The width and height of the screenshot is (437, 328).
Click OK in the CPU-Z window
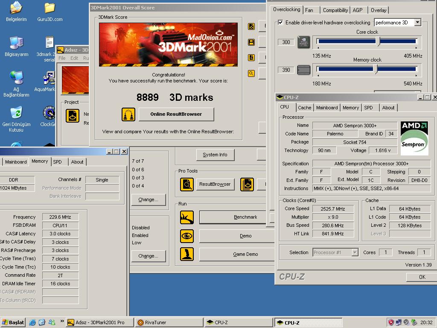pos(422,277)
